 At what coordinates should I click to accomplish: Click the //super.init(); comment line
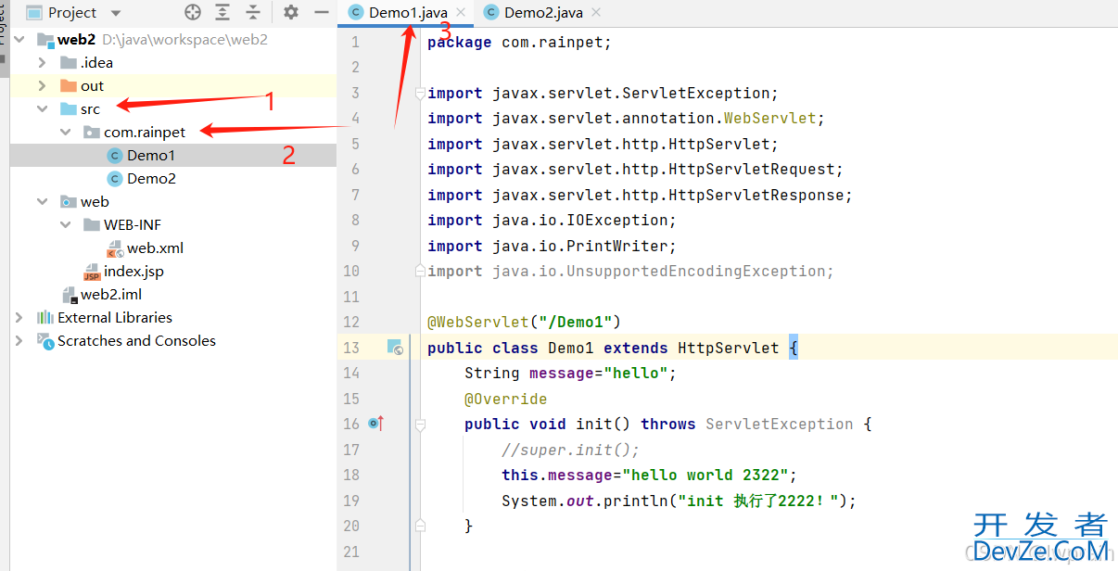571,450
